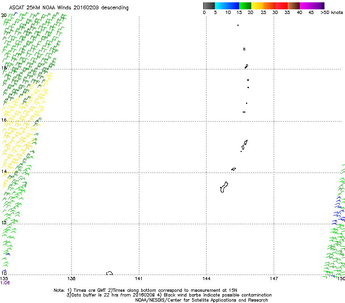Click the longitude label '135'

click(4, 279)
